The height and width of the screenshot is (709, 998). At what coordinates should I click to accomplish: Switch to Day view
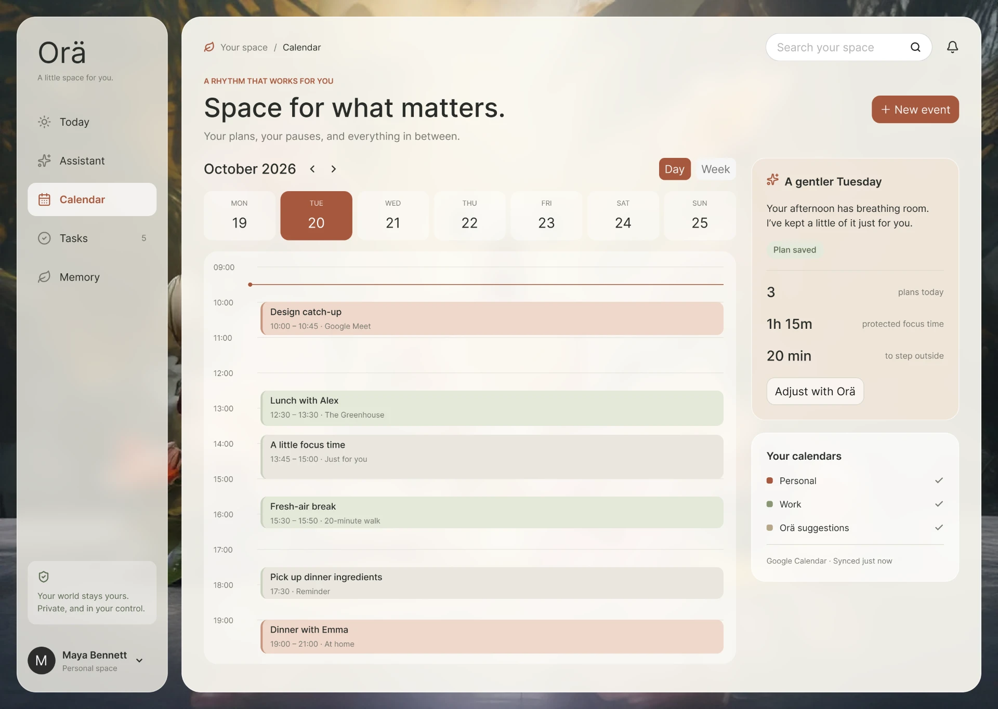(675, 169)
